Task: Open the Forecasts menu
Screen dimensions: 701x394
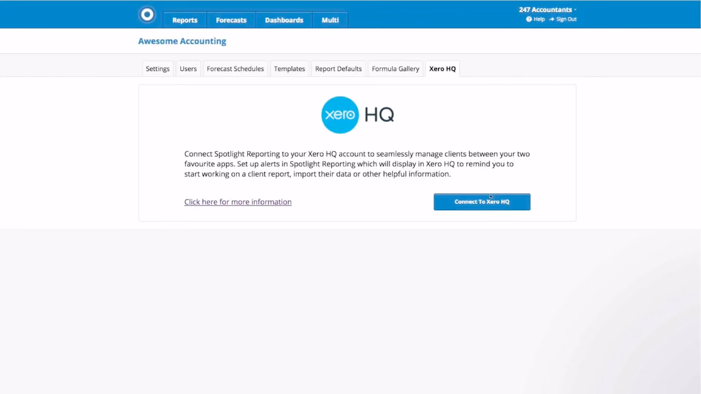Action: [231, 20]
